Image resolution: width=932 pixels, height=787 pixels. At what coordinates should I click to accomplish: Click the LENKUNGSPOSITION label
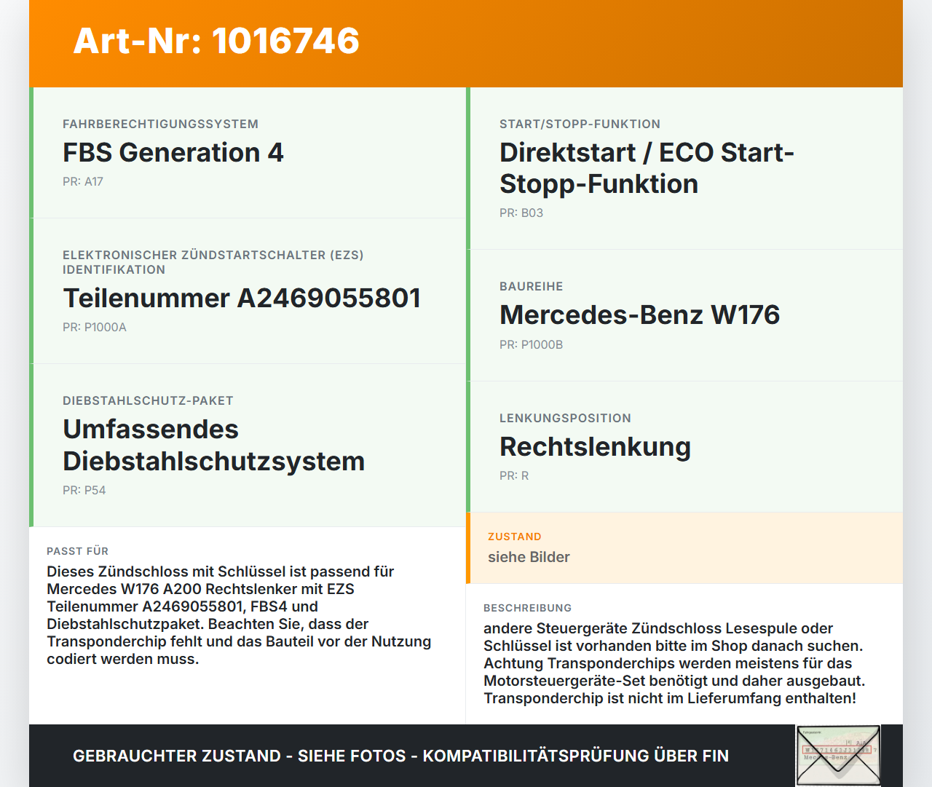(x=565, y=418)
